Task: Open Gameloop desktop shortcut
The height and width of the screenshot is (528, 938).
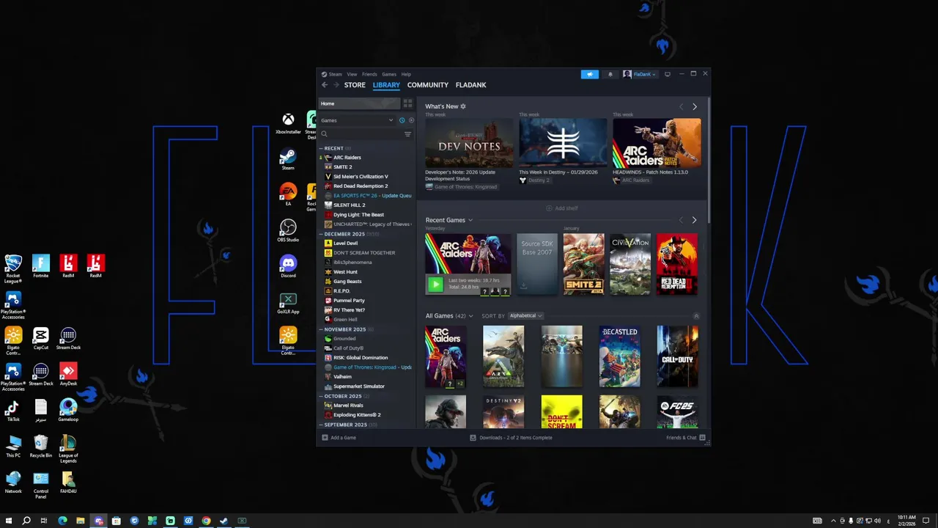Action: [68, 410]
